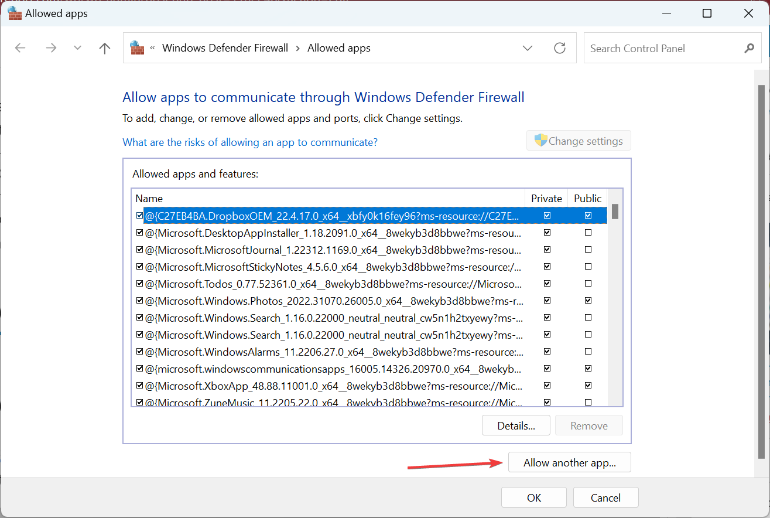Open Details for the selected app
The width and height of the screenshot is (770, 518).
click(516, 426)
